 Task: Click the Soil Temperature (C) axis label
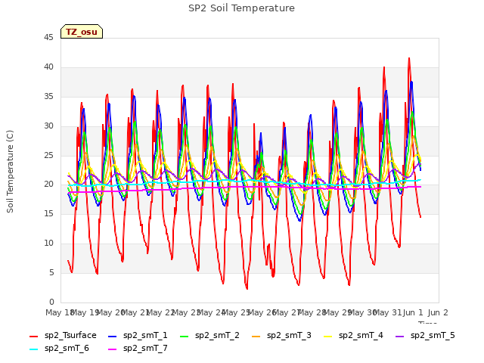click(x=10, y=172)
